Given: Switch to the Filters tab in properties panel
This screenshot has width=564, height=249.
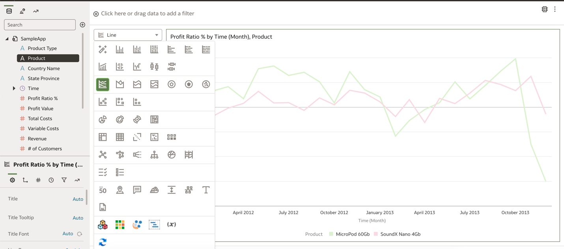Looking at the screenshot, I should point(64,180).
